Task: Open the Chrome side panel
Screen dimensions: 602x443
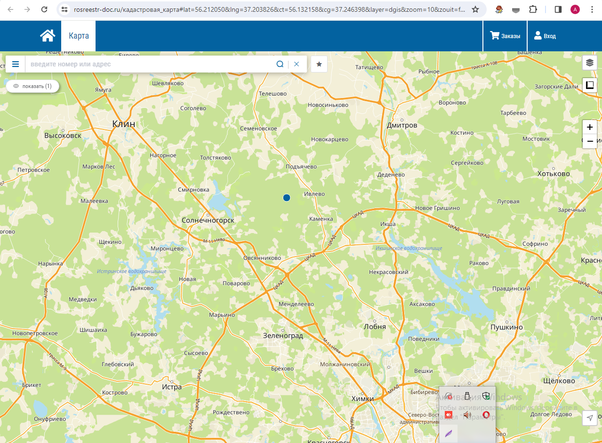Action: point(558,9)
